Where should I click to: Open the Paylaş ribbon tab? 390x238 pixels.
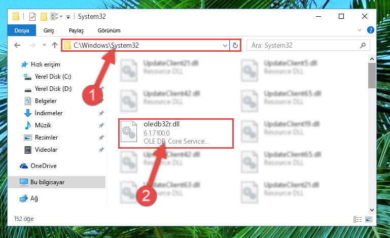[76, 30]
